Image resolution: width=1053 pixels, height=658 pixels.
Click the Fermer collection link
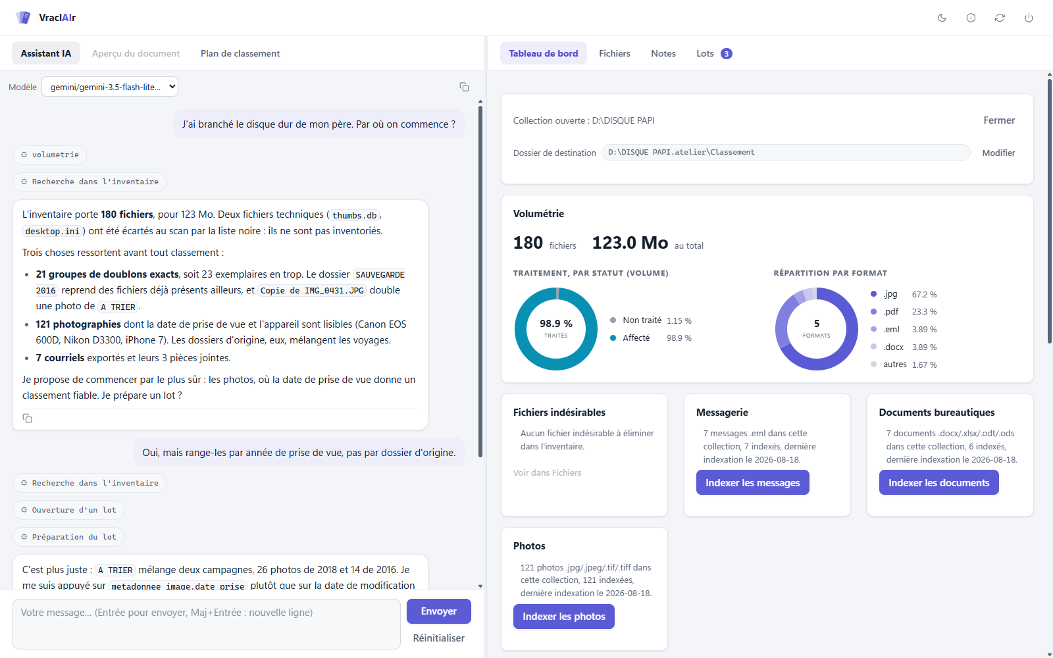[999, 120]
